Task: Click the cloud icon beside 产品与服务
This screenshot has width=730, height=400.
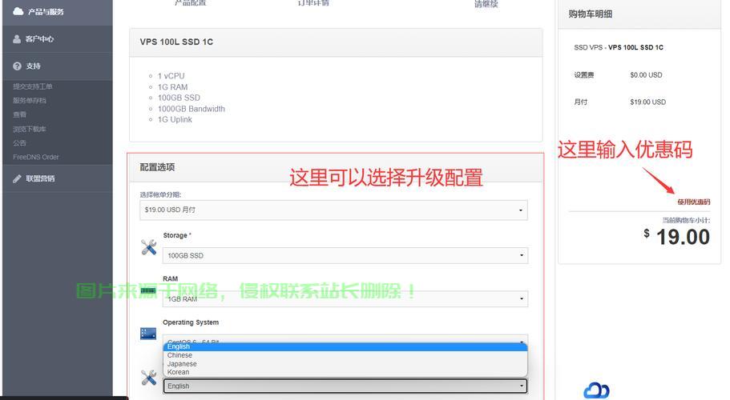Action: click(x=18, y=12)
